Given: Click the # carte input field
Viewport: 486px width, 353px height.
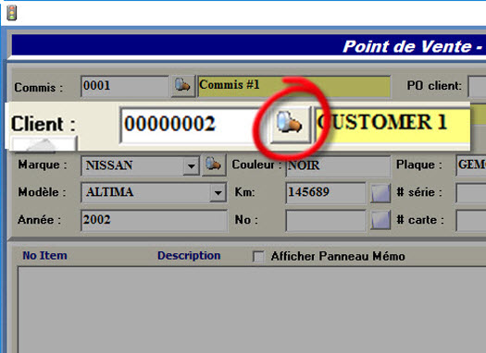Looking at the screenshot, I should tap(471, 221).
